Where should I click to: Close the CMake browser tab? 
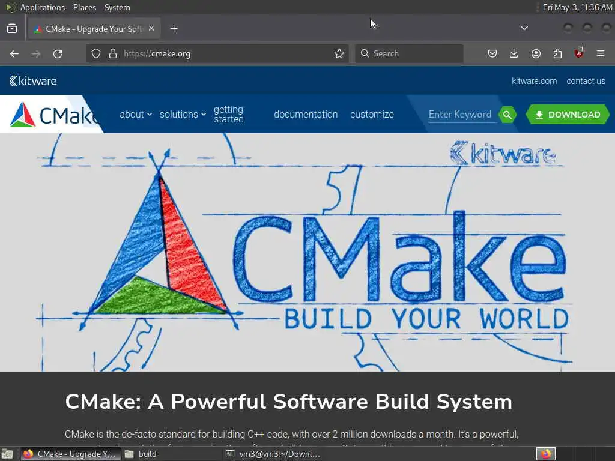151,29
